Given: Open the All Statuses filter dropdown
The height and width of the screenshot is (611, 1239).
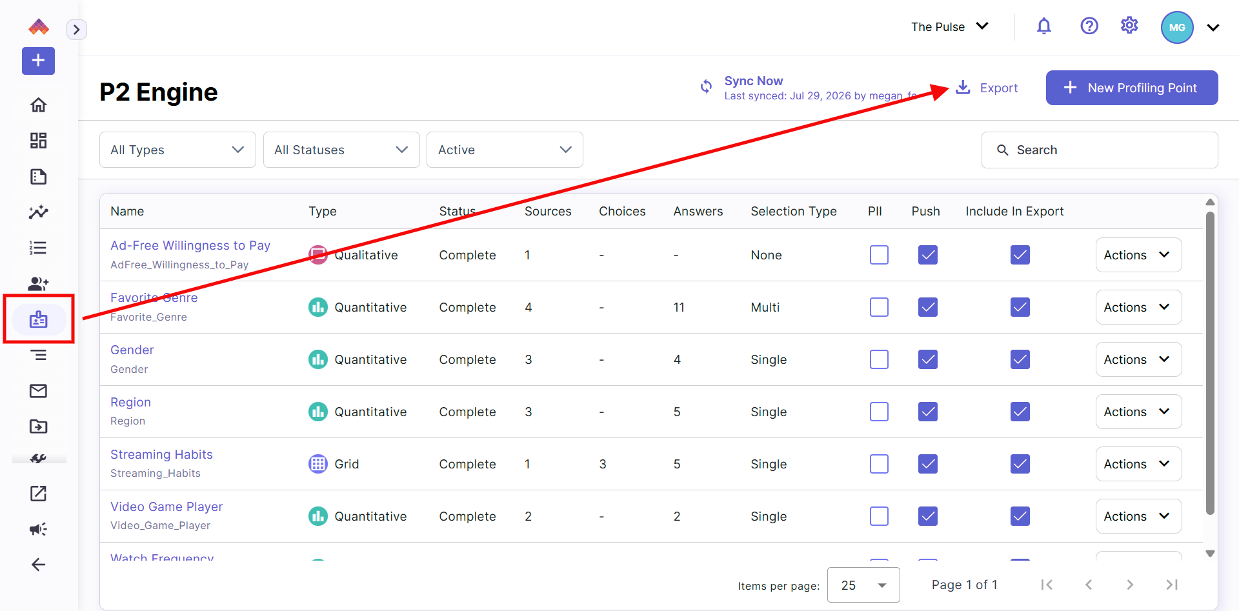Looking at the screenshot, I should [341, 150].
